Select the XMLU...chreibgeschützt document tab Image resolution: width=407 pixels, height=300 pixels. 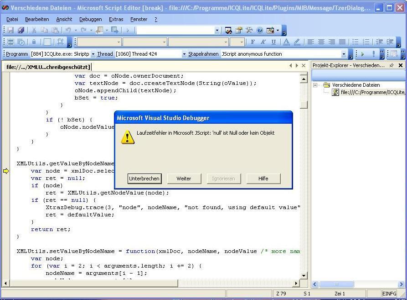pyautogui.click(x=48, y=67)
